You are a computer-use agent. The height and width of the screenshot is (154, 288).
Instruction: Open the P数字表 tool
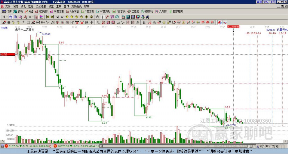pos(73,11)
